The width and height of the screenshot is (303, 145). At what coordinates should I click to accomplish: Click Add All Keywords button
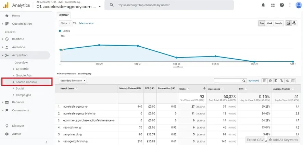click(283, 140)
